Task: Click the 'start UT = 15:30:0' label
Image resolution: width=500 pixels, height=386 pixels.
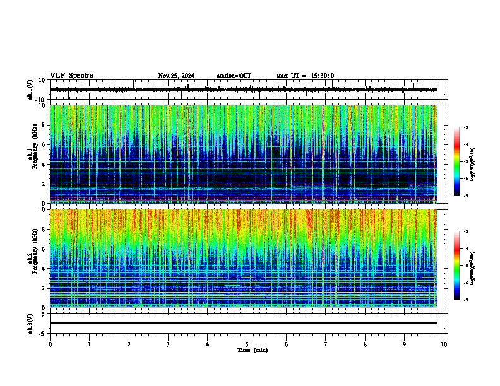Action: 305,76
